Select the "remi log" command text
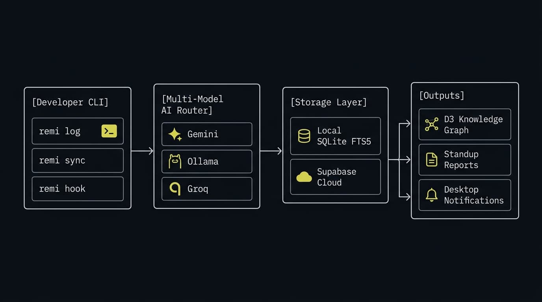This screenshot has height=302, width=542. pyautogui.click(x=59, y=131)
